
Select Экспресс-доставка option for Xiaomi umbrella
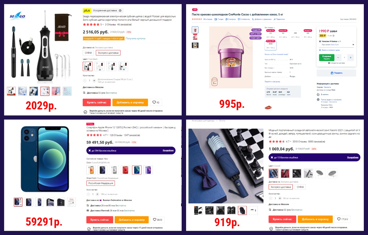click(x=281, y=187)
